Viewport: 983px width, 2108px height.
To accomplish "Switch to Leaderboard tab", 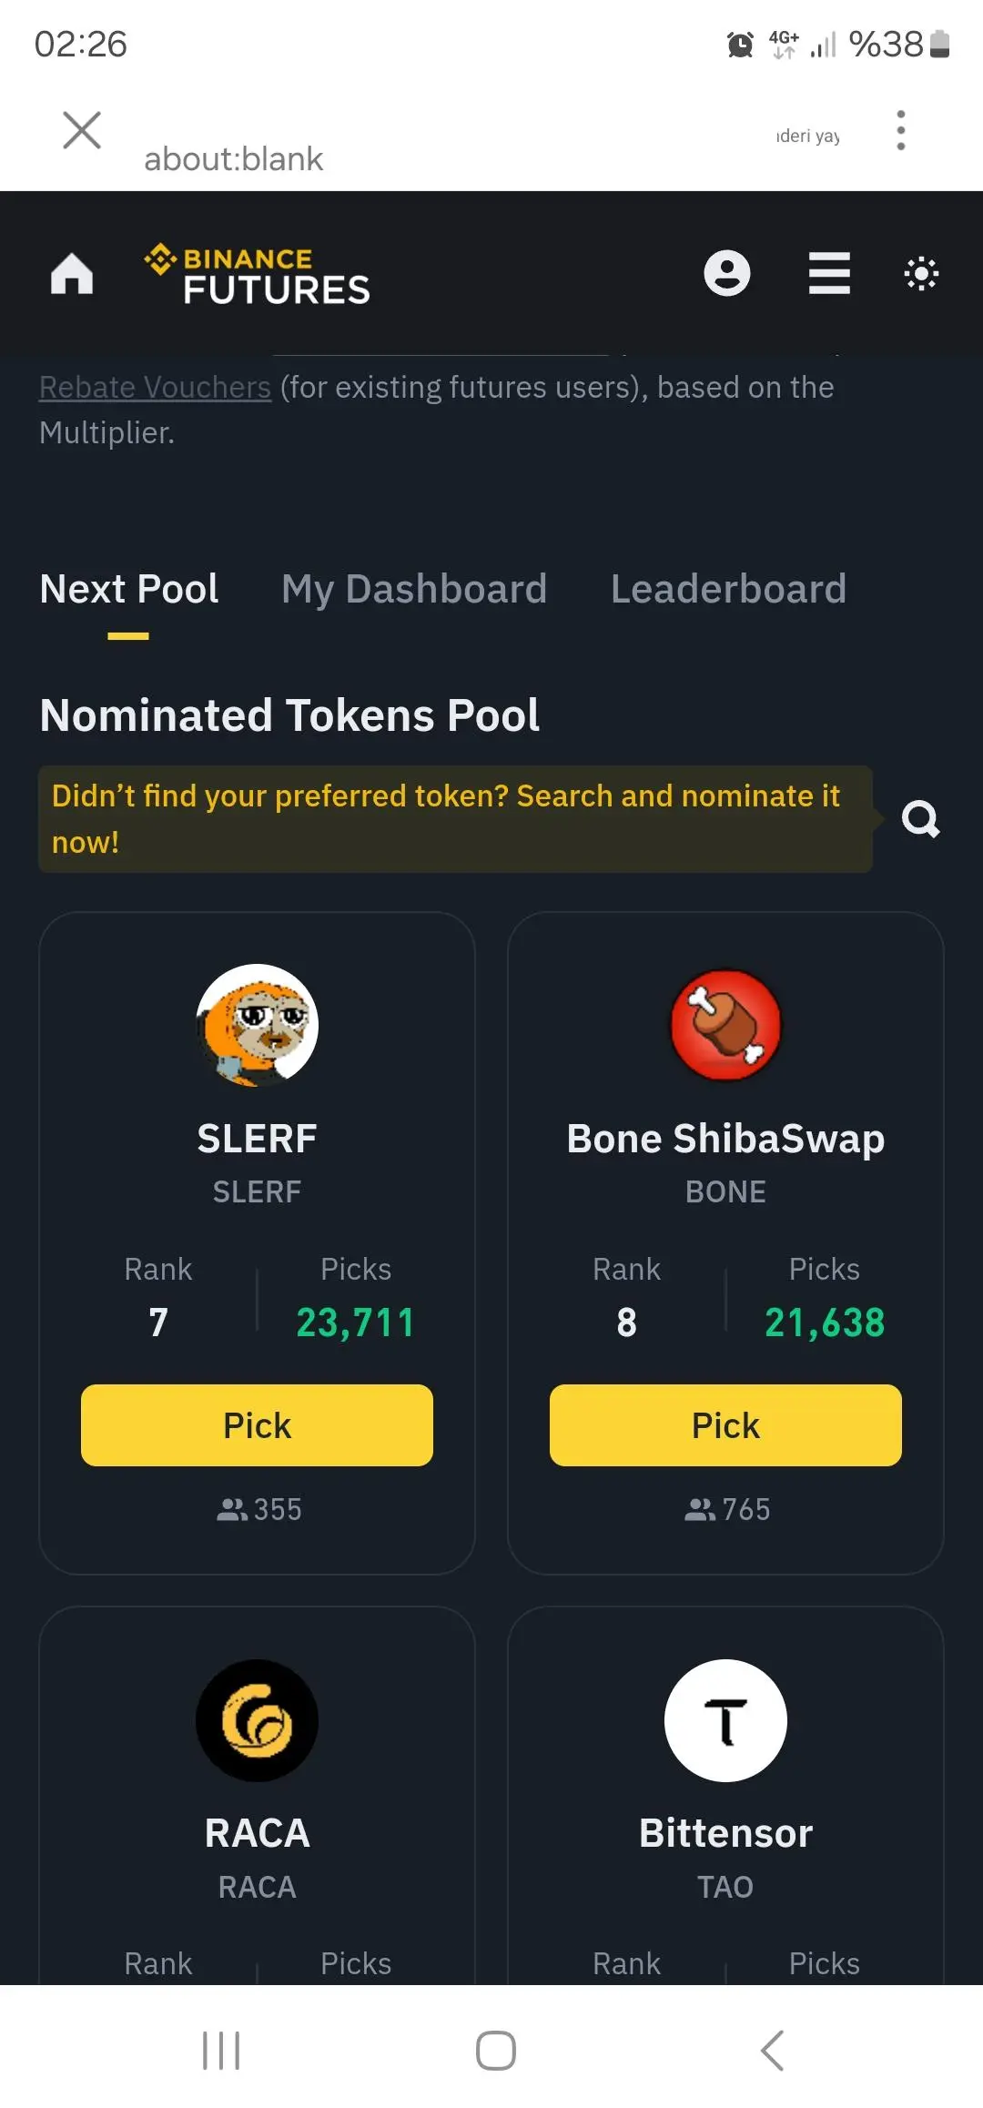I will 728,589.
